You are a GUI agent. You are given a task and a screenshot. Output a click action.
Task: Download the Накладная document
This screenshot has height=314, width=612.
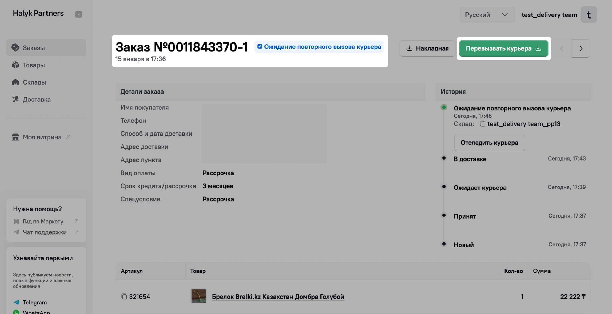(427, 48)
